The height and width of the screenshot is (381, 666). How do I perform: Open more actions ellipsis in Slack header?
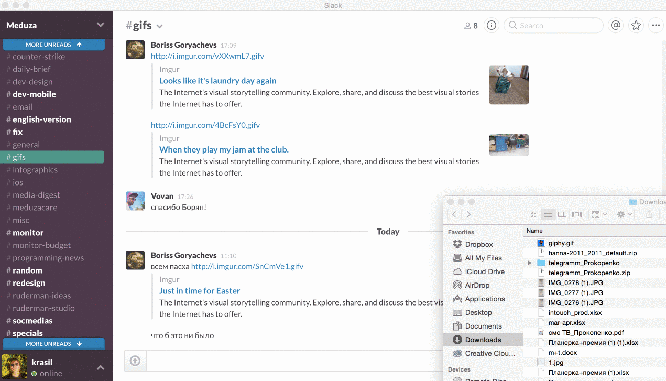(x=656, y=25)
